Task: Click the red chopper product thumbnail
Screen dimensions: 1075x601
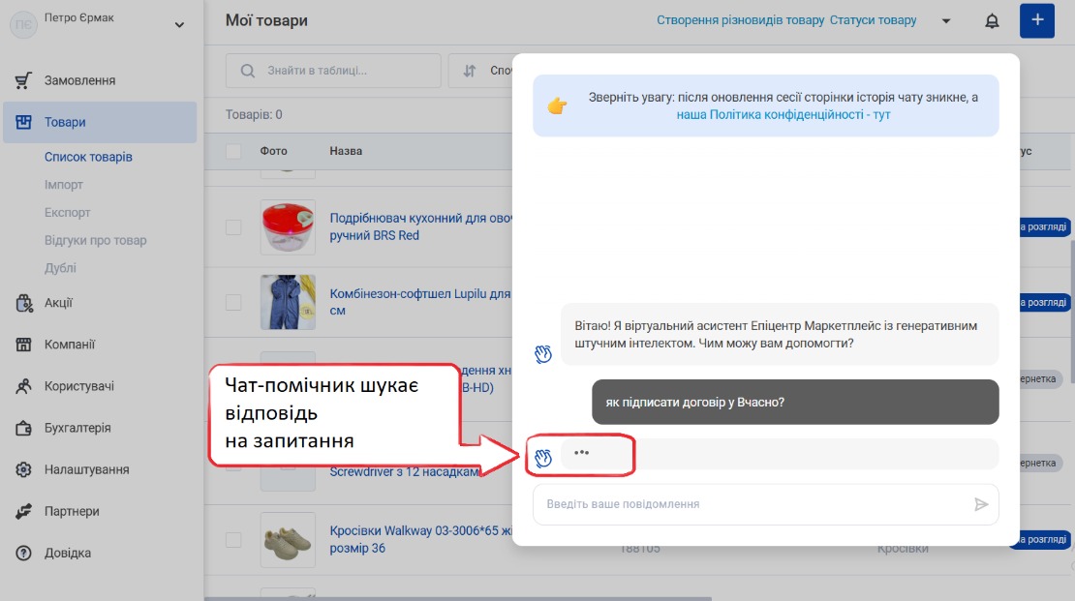Action: tap(288, 226)
